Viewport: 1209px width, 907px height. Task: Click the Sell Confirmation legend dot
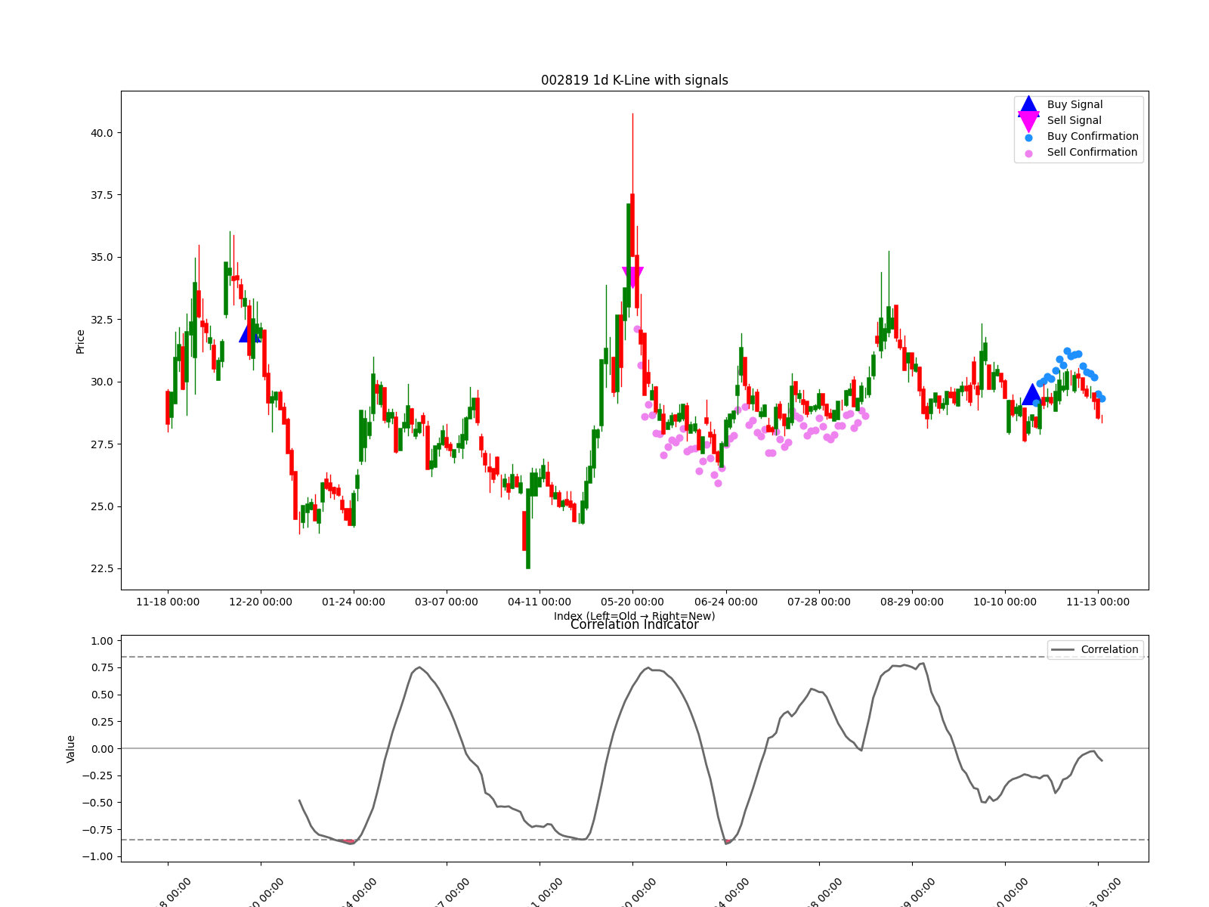tap(1028, 153)
